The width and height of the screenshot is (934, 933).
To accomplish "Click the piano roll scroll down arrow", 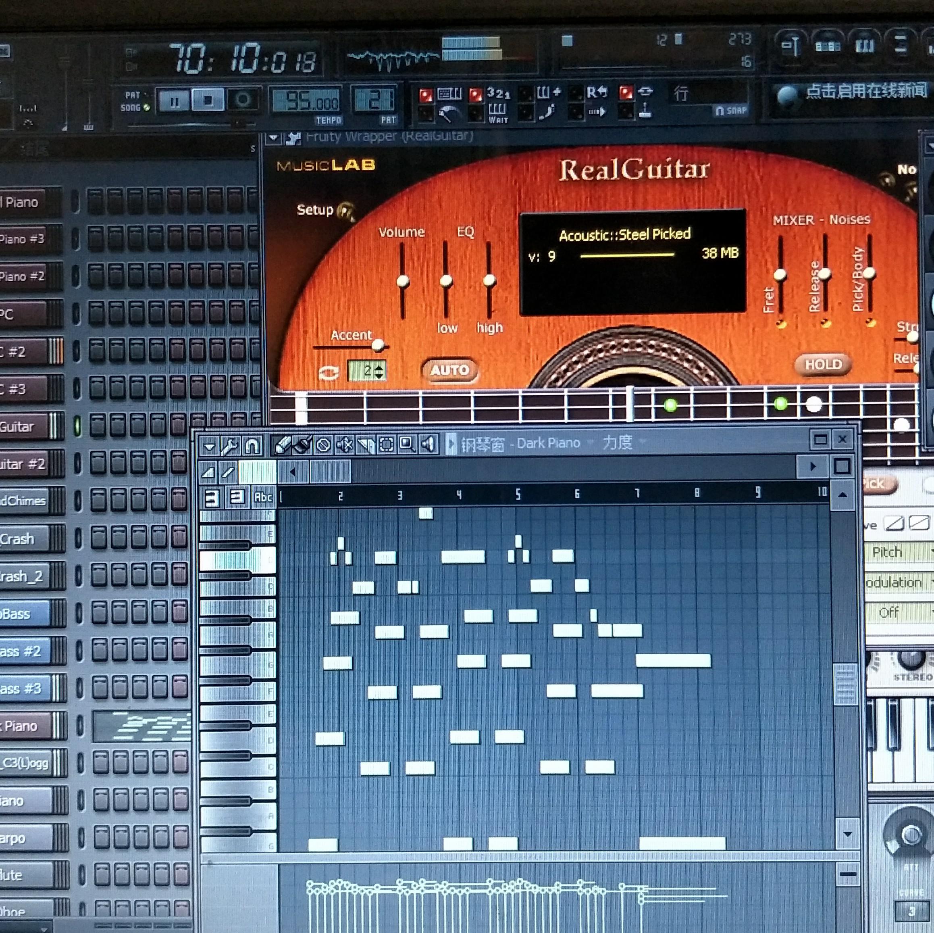I will click(x=847, y=834).
